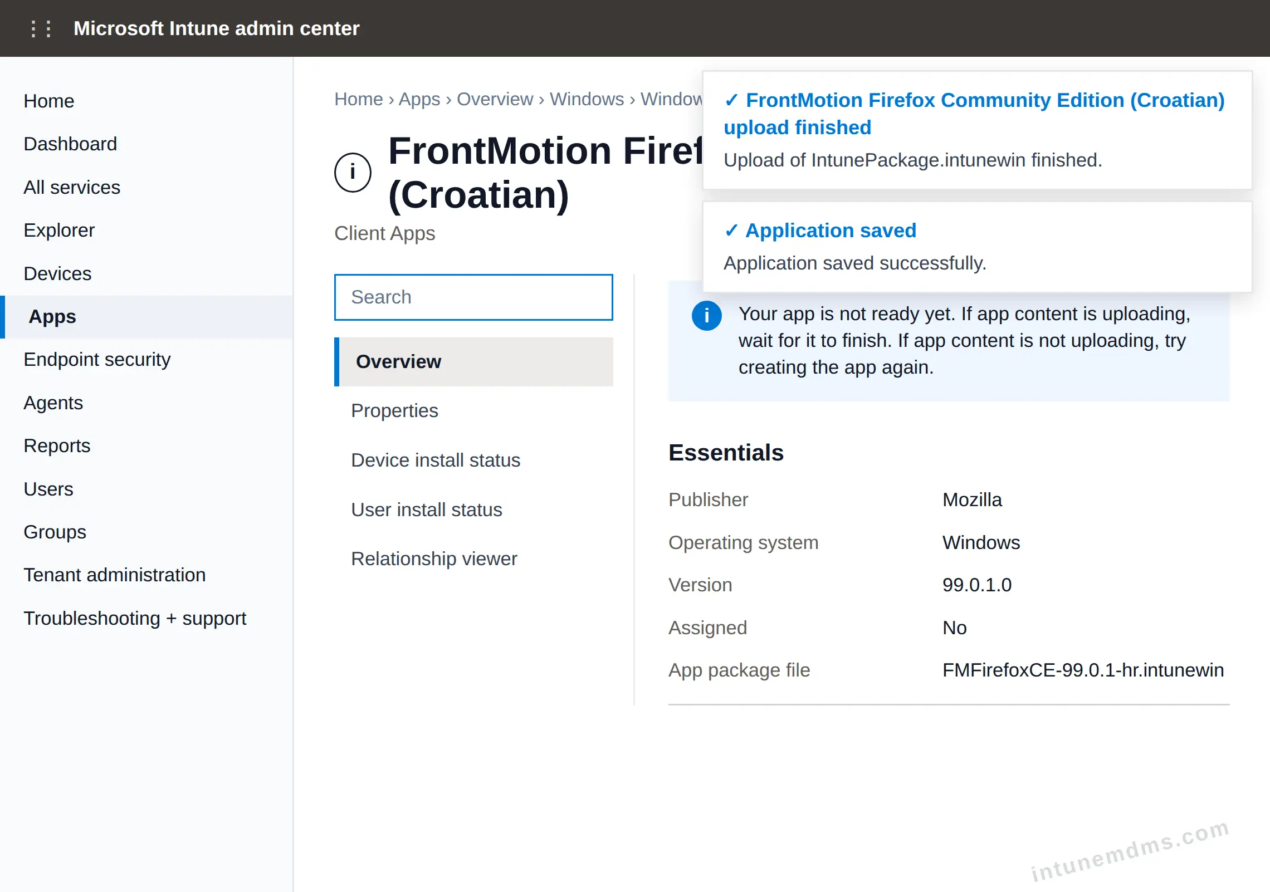This screenshot has width=1270, height=892.
Task: Click the Home breadcrumb link
Action: (359, 99)
